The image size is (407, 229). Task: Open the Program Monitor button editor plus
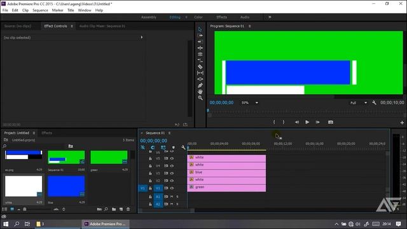point(402,123)
